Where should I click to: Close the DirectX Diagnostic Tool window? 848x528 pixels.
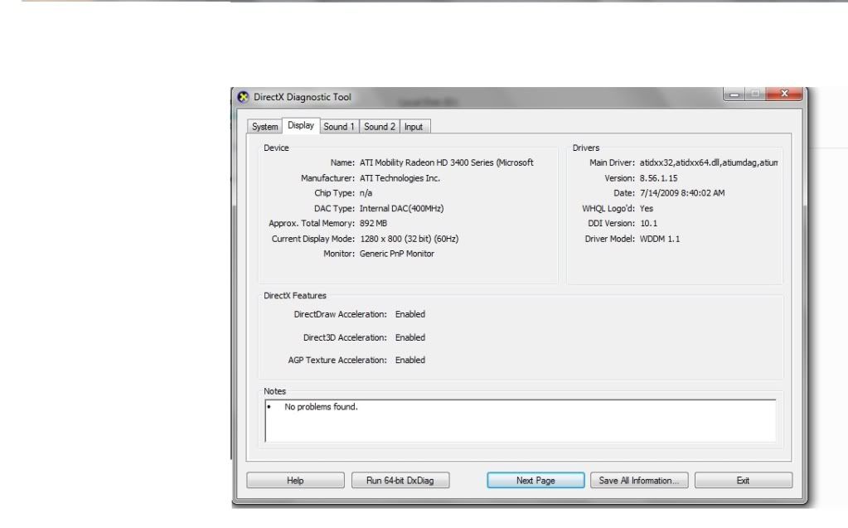(784, 94)
